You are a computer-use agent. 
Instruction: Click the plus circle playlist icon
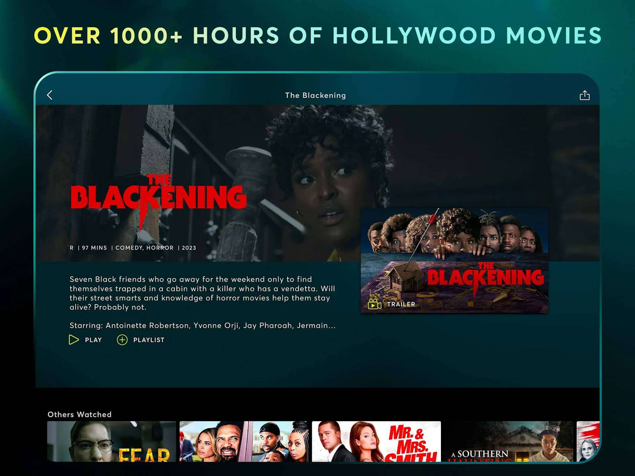[122, 340]
